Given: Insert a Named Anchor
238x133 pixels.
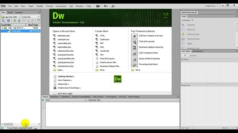Looking at the screenshot, I should [x=183, y=34].
